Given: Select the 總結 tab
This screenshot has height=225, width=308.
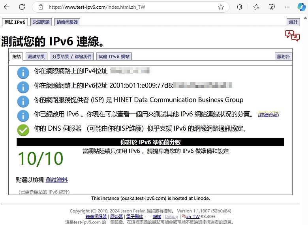Looking at the screenshot, I should point(17,56).
